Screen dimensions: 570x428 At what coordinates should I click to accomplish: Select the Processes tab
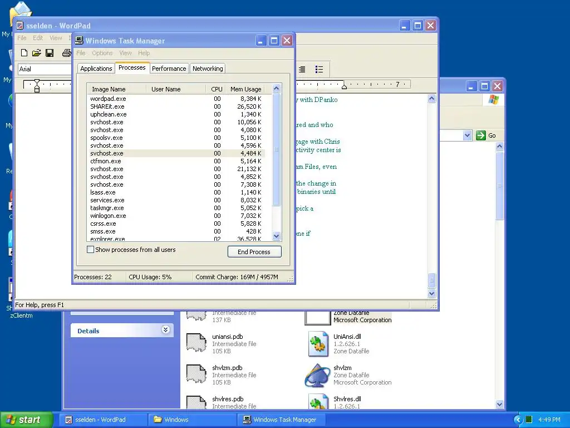132,67
